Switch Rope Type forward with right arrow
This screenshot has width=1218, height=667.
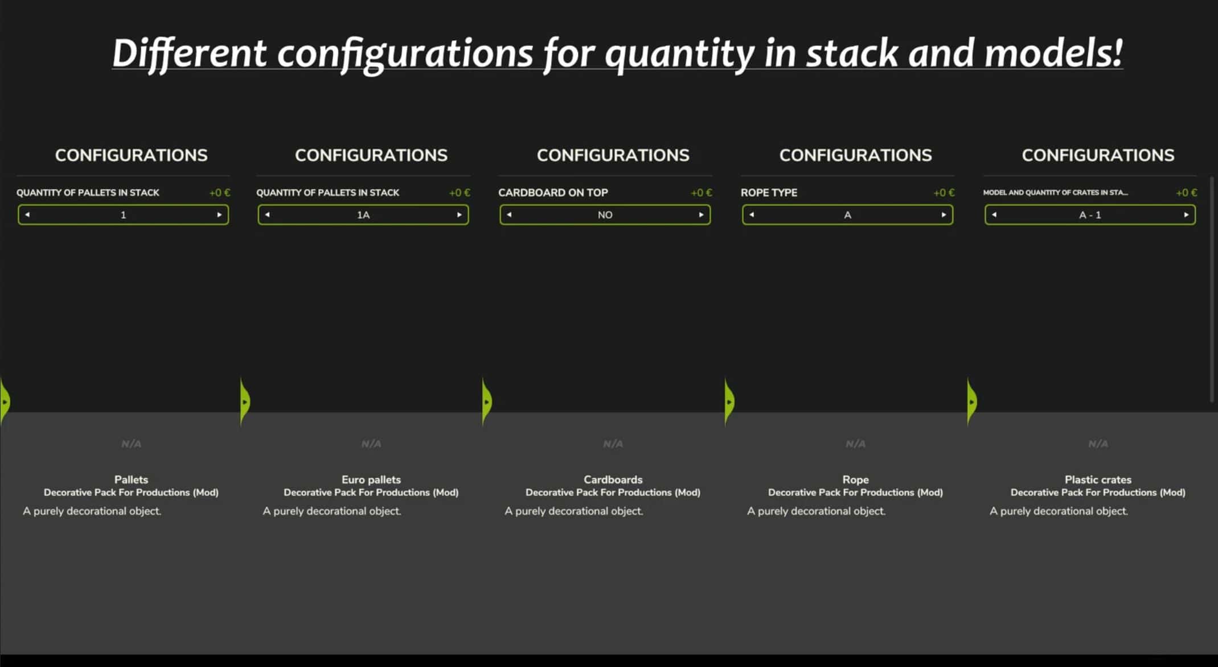(944, 215)
